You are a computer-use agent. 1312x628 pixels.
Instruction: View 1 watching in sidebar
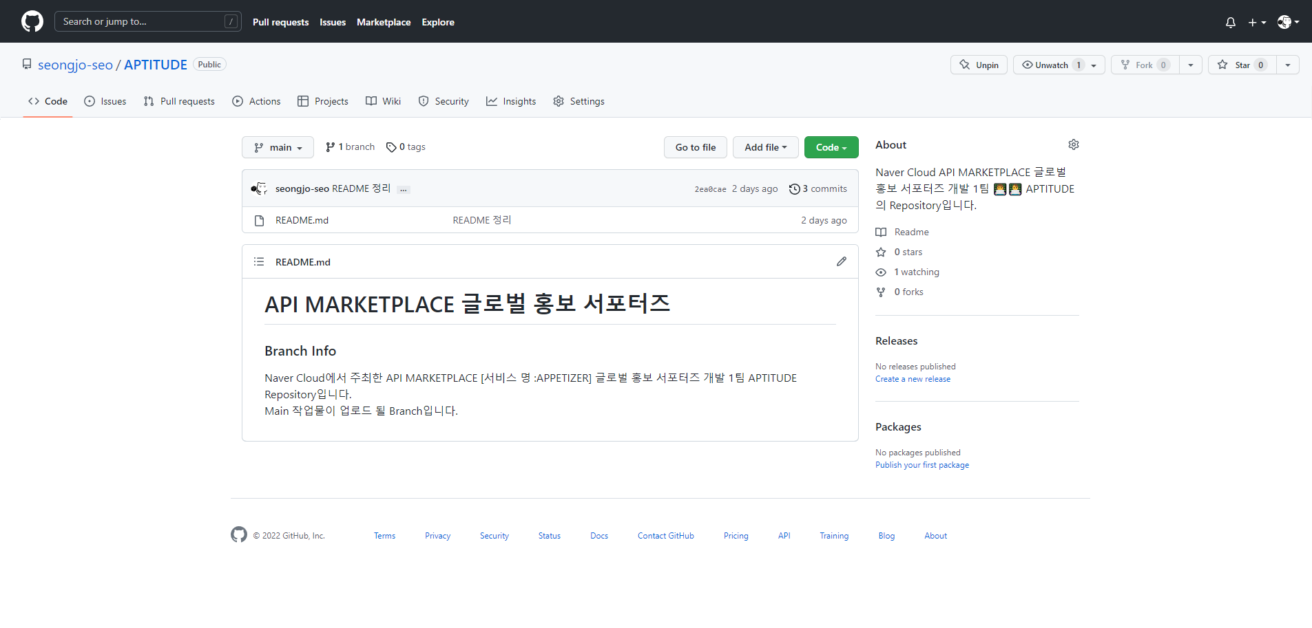(x=907, y=272)
